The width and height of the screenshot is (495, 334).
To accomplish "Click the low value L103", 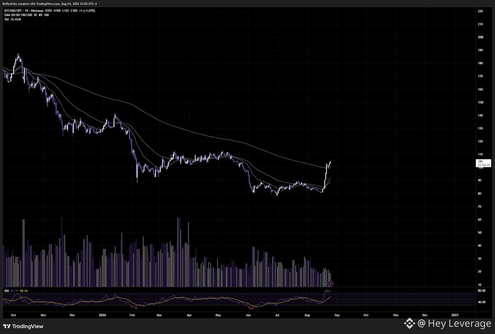I will 66,10.
